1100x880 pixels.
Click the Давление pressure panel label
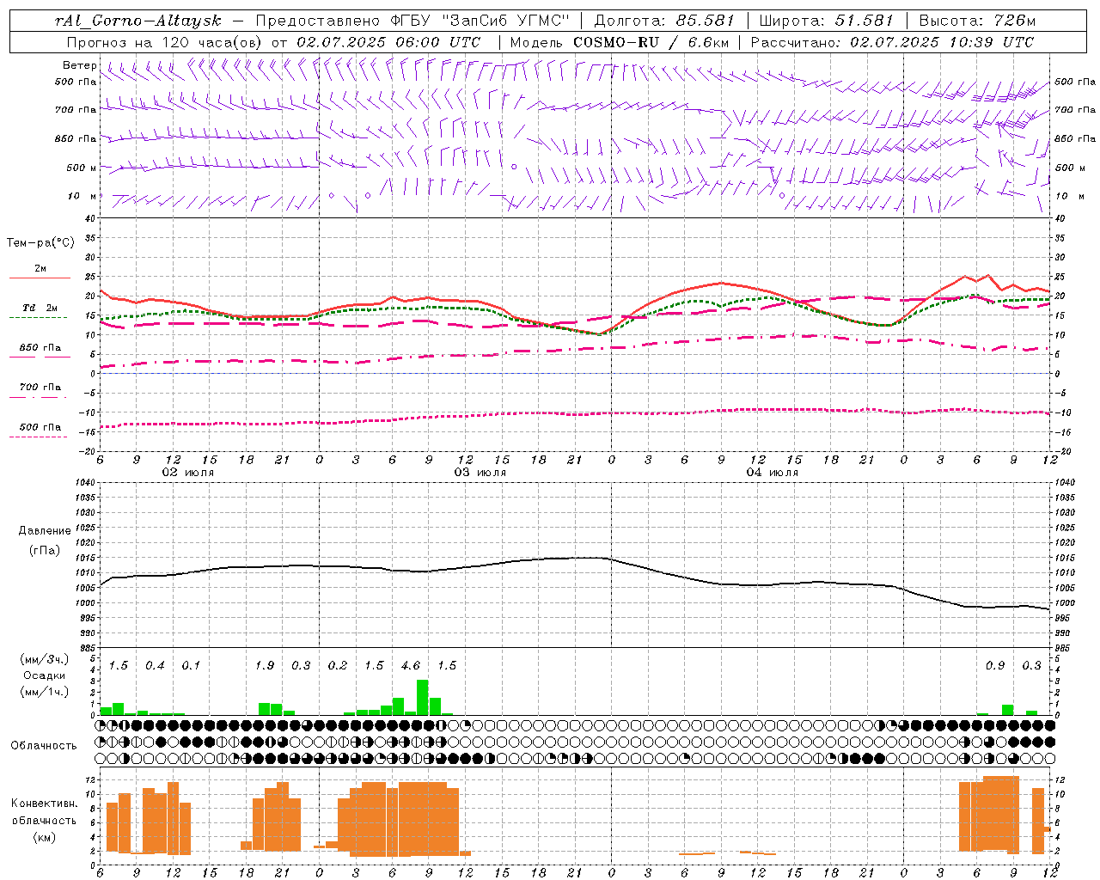point(44,531)
